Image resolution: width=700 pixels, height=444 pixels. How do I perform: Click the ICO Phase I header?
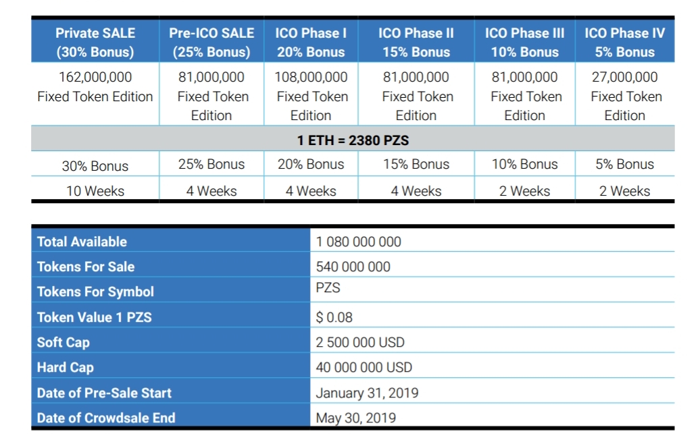click(311, 42)
